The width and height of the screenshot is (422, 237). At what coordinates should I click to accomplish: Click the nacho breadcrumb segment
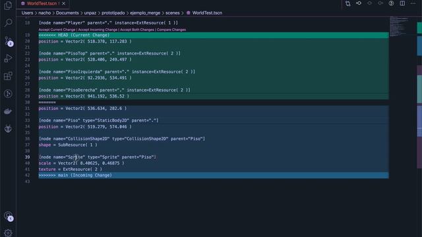[44, 13]
